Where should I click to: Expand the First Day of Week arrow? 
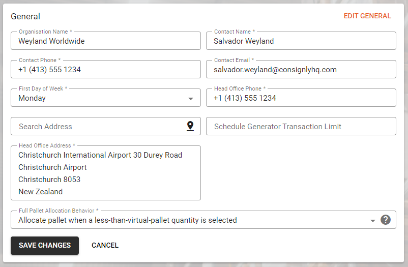[x=191, y=99]
